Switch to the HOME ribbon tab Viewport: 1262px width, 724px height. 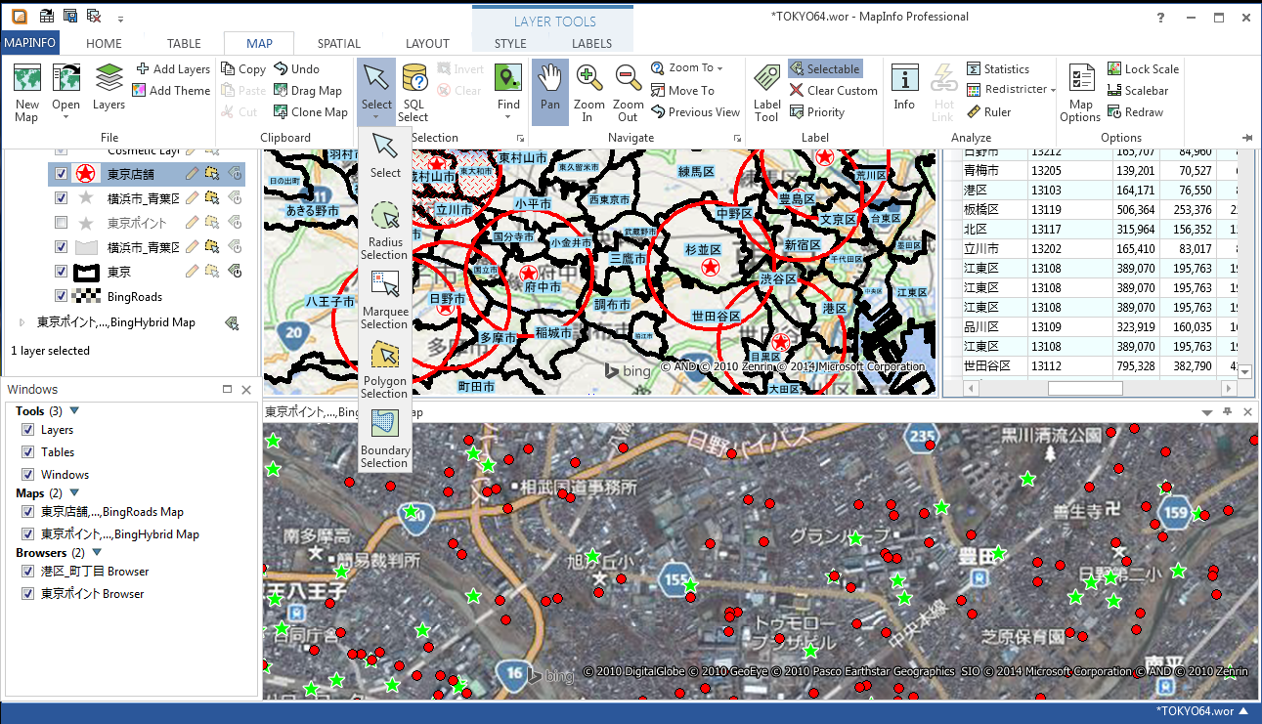[104, 43]
